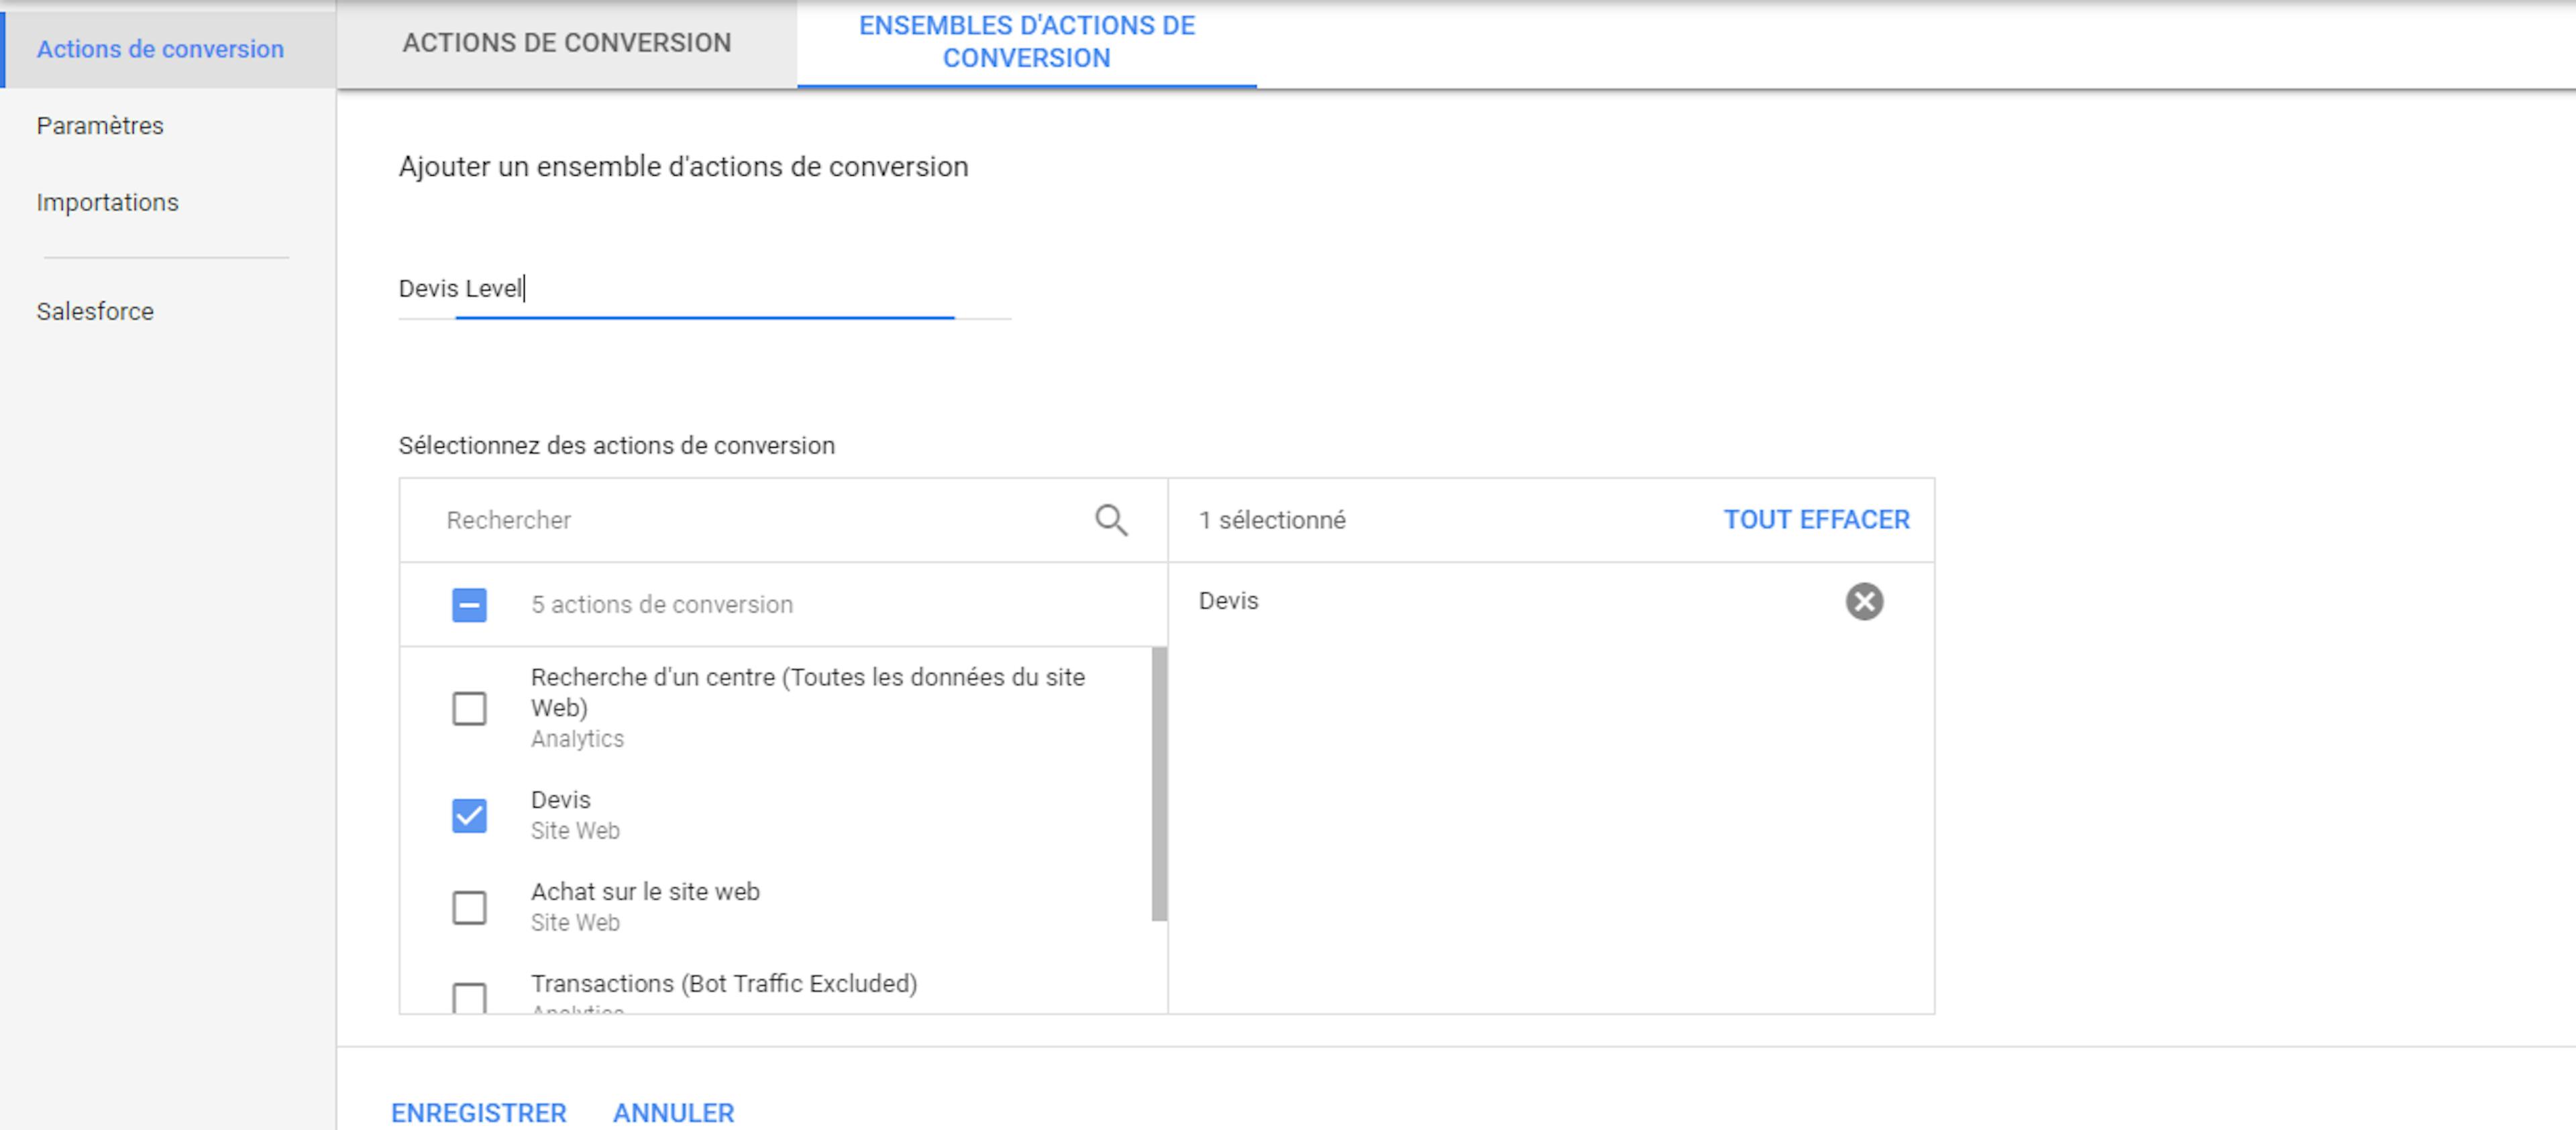The image size is (2576, 1130).
Task: Open Paramètres in the sidebar
Action: (100, 126)
